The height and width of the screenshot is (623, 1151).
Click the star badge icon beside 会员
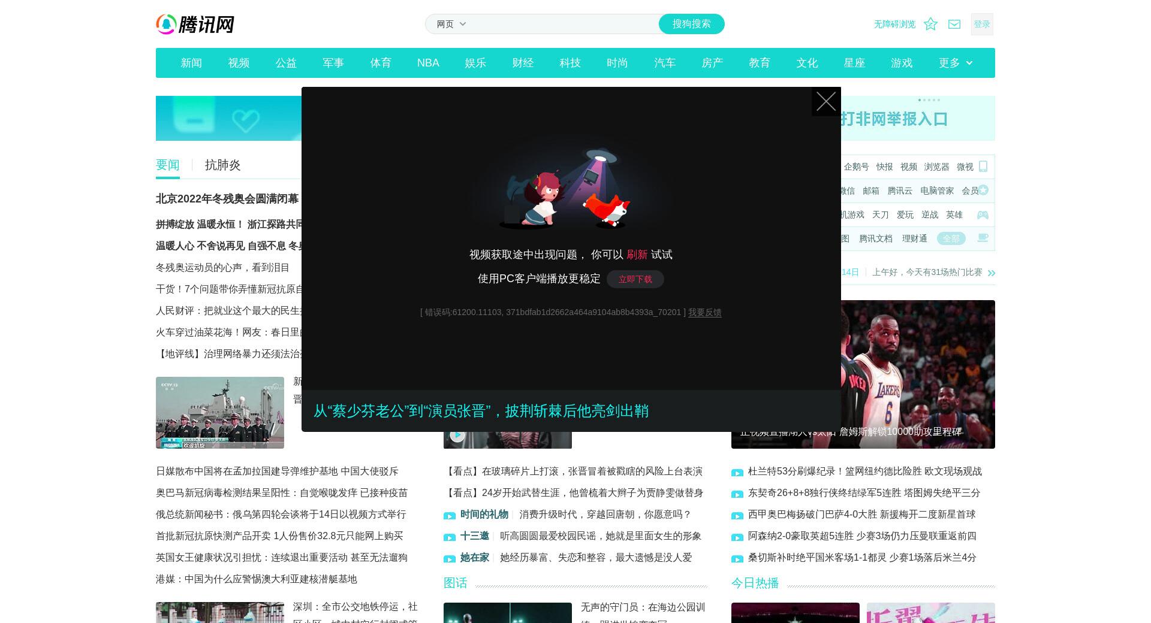pos(983,190)
